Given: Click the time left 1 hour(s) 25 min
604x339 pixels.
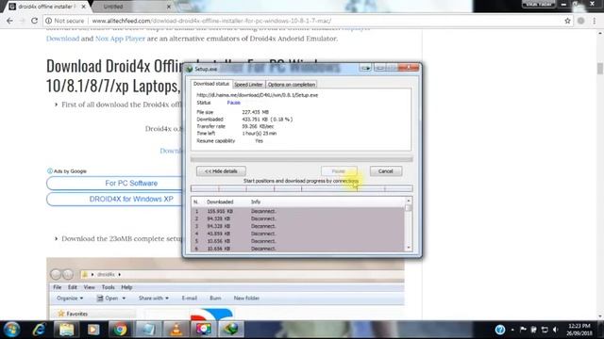Looking at the screenshot, I should (x=260, y=134).
